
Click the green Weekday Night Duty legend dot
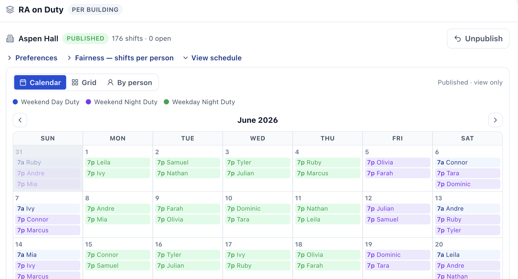pos(166,102)
